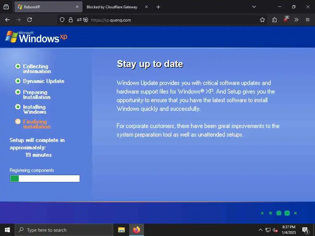315x236 pixels.
Task: Select the Finalizing installation step bullet
Action: tap(18, 121)
